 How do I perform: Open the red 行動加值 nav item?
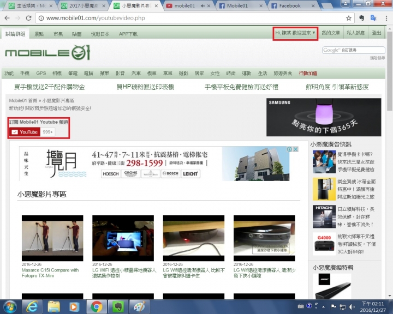(x=308, y=73)
